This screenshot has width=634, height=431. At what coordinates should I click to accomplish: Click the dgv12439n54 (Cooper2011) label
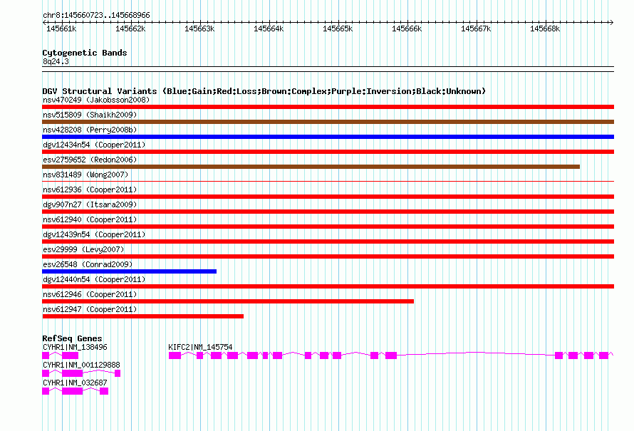pyautogui.click(x=94, y=234)
